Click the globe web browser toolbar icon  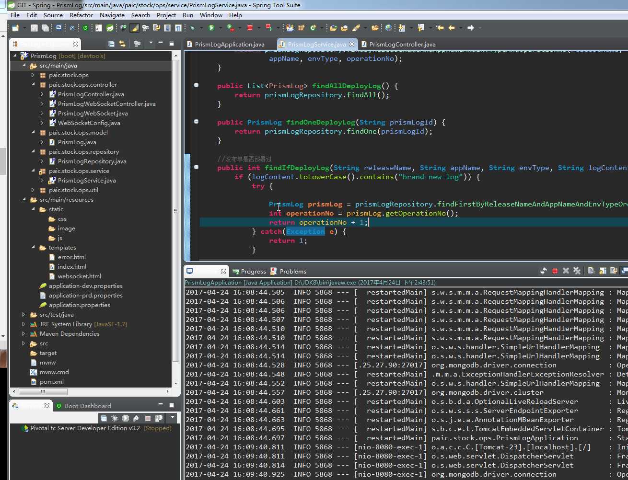click(x=388, y=28)
